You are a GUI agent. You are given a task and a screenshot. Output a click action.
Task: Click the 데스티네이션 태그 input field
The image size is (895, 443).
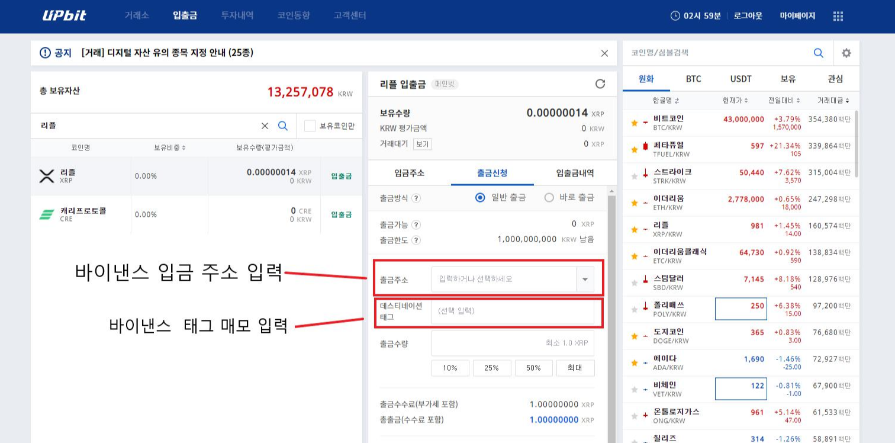pos(513,311)
